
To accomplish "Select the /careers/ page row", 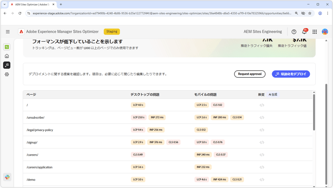I will coord(168,155).
